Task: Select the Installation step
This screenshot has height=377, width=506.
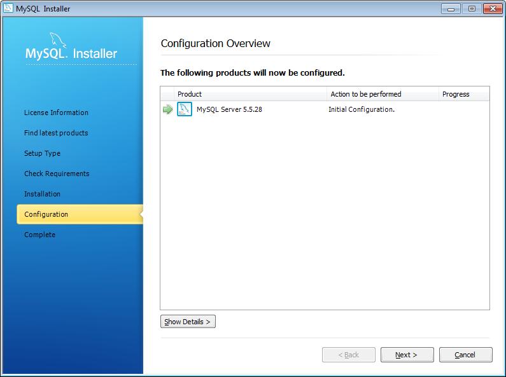Action: (x=42, y=194)
